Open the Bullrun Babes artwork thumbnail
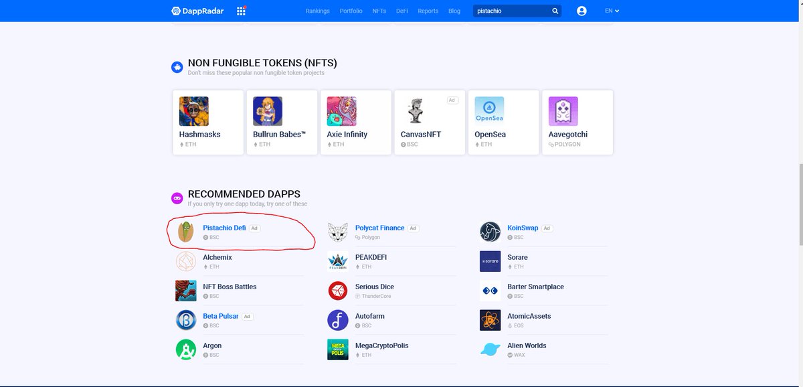 [268, 111]
